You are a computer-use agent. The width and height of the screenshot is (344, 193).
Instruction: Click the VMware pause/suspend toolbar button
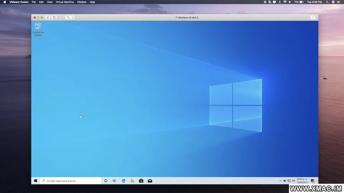(x=47, y=17)
